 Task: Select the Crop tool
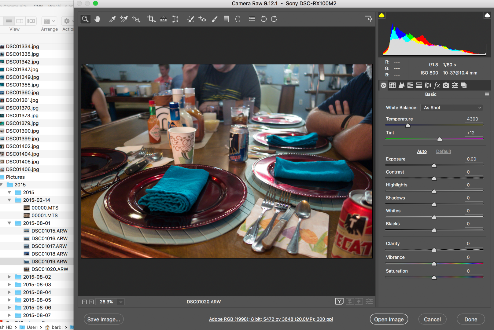pyautogui.click(x=151, y=19)
